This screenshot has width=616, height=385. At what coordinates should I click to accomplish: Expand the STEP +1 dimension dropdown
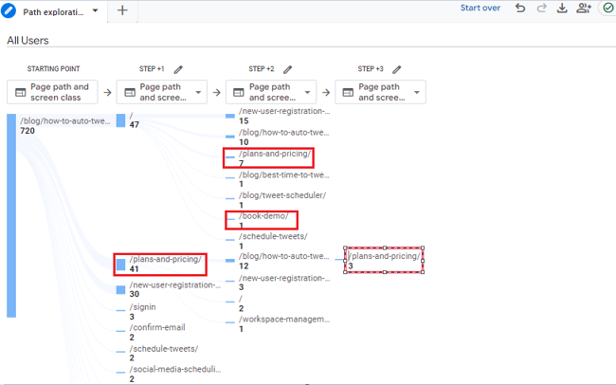point(200,92)
